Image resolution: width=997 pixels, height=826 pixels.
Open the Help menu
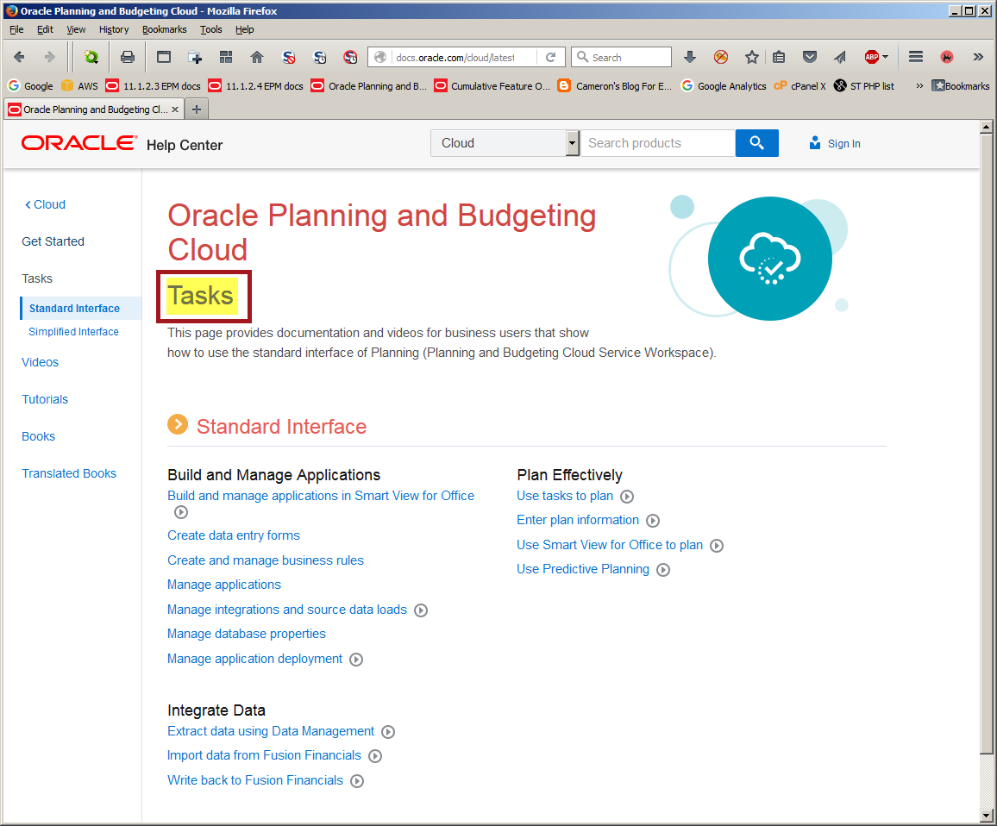244,29
